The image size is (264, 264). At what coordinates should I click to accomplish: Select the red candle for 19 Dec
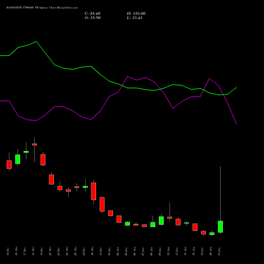coord(43,159)
